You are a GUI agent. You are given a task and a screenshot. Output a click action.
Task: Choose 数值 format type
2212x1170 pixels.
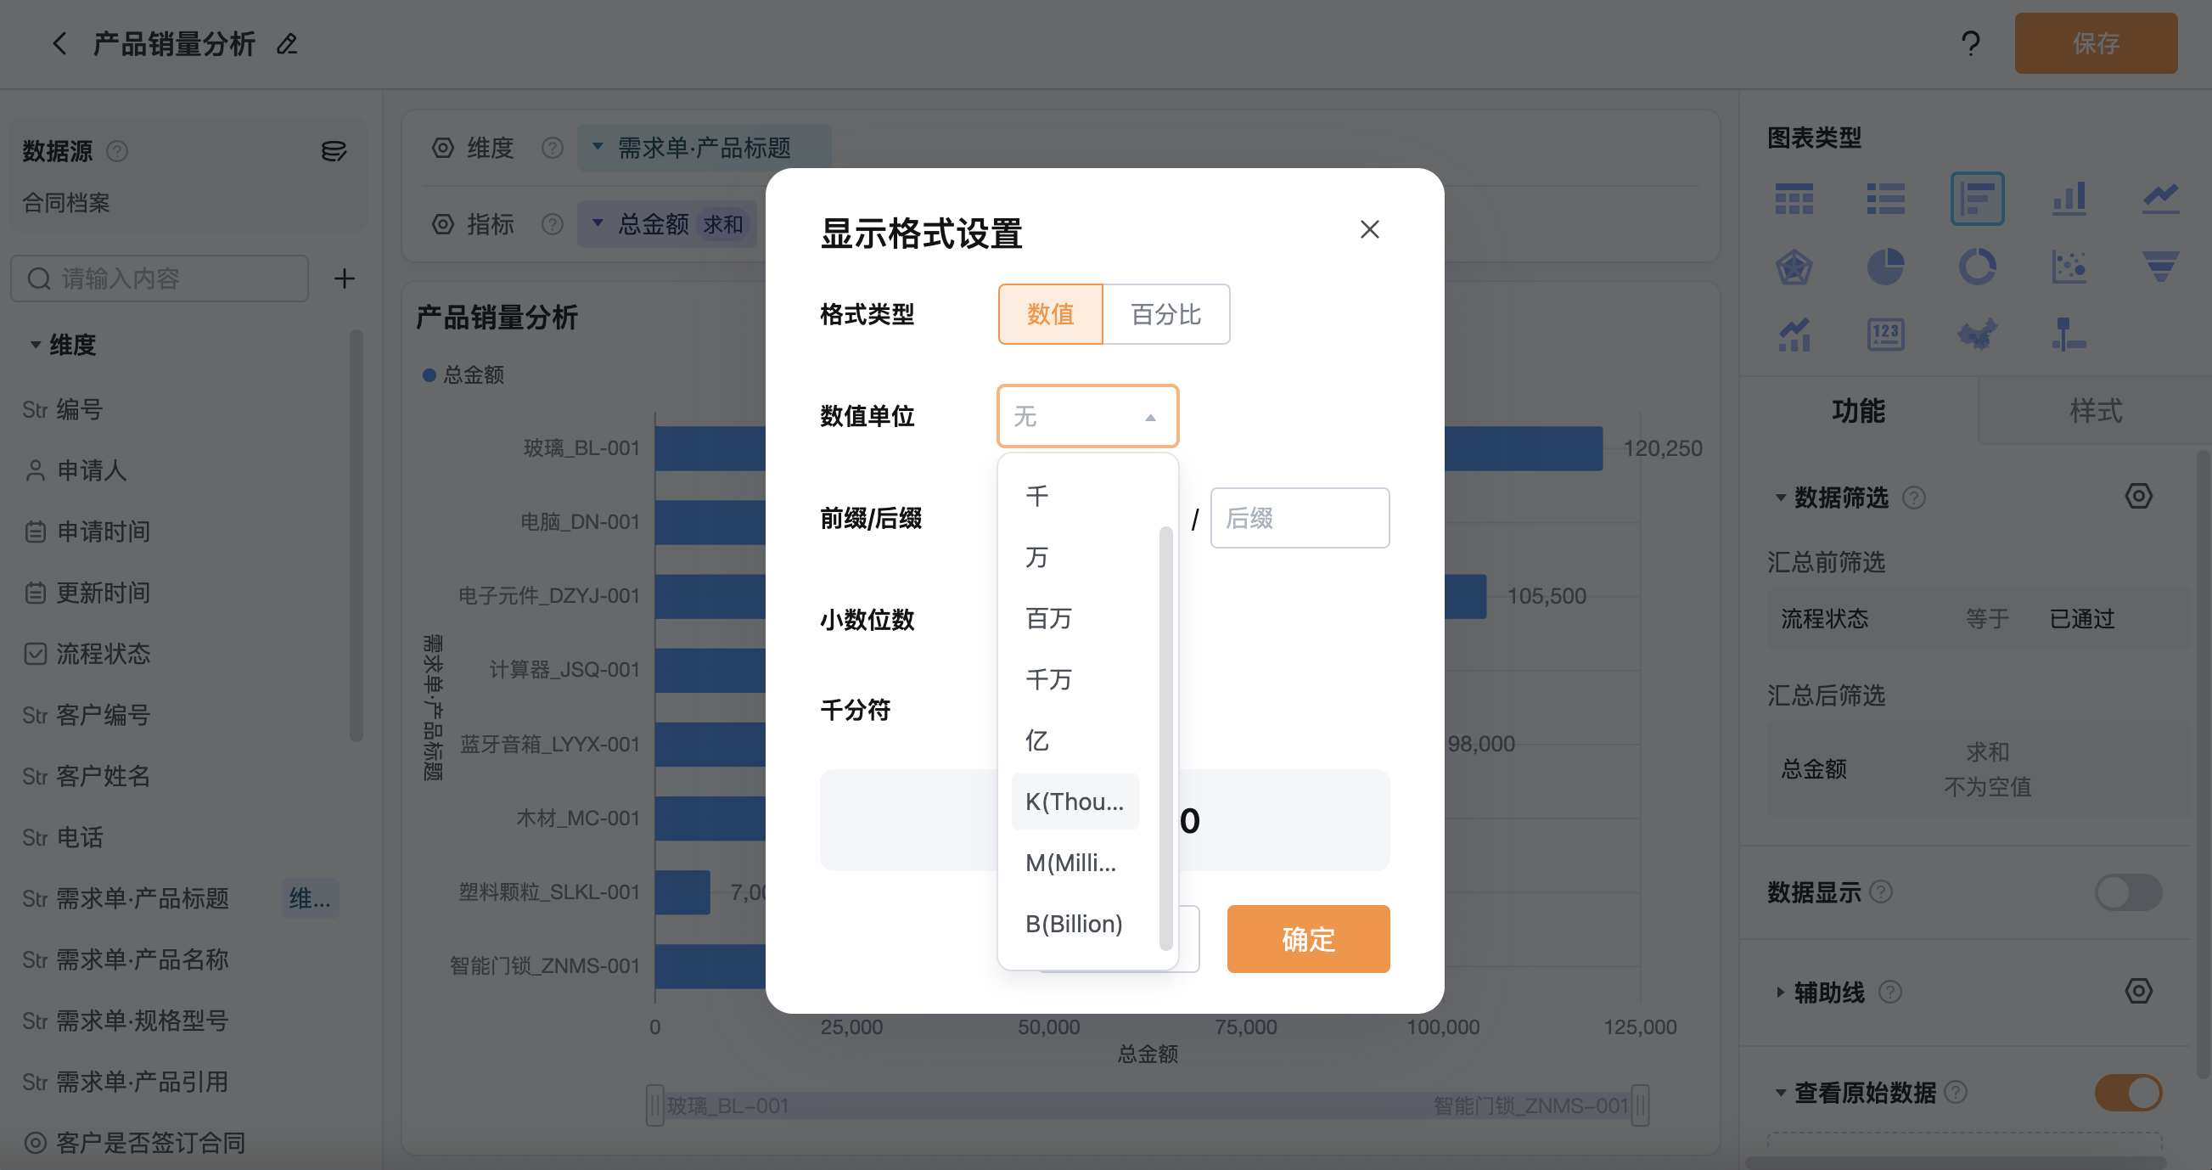[1050, 314]
